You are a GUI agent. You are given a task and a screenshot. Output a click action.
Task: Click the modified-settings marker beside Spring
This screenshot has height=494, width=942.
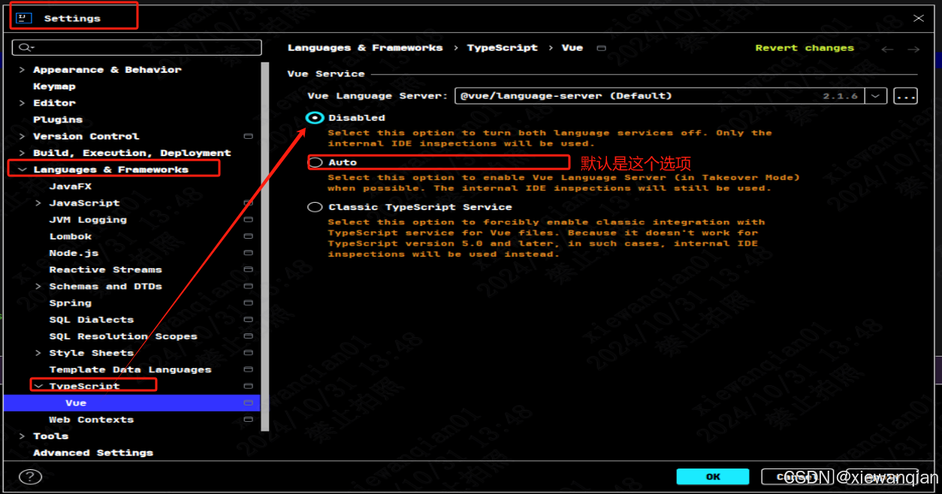pos(248,303)
